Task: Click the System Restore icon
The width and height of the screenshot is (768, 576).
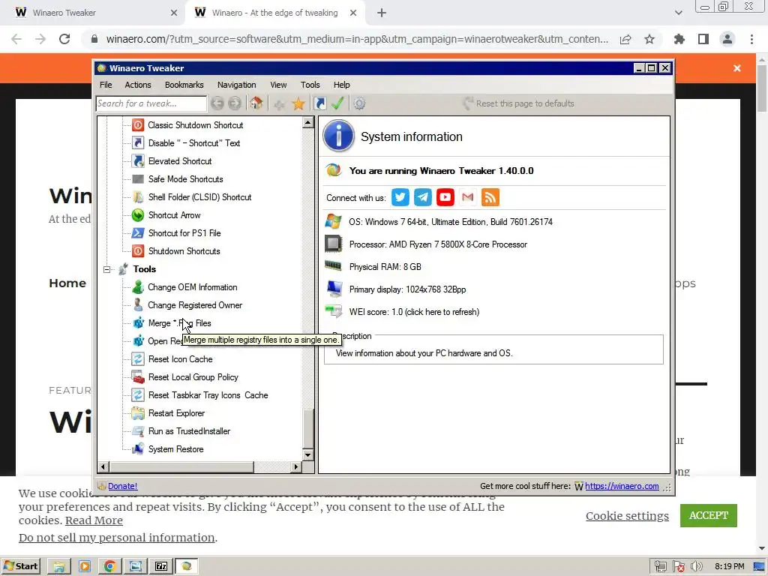Action: pyautogui.click(x=138, y=449)
